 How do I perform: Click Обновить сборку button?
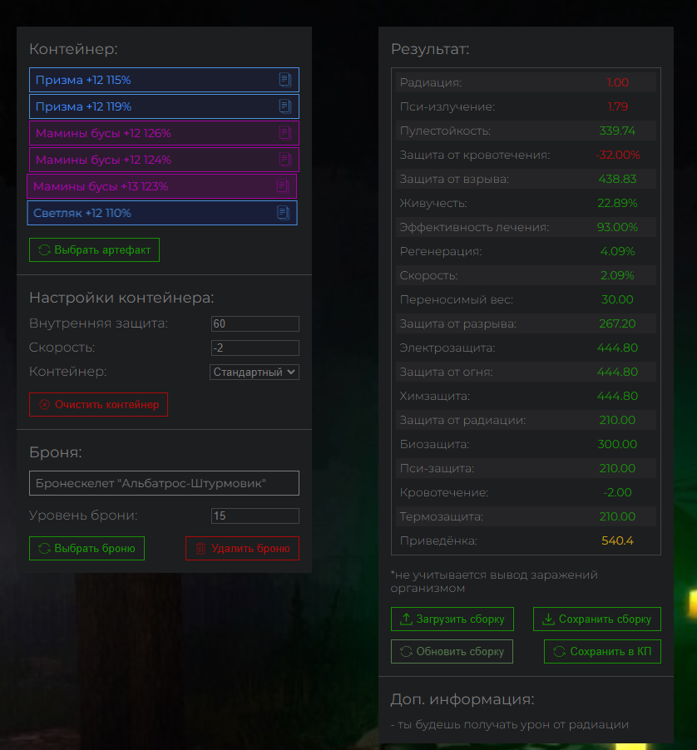click(452, 651)
